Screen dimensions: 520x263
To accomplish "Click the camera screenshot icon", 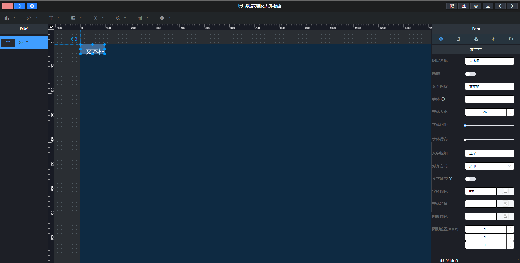I will 464,6.
